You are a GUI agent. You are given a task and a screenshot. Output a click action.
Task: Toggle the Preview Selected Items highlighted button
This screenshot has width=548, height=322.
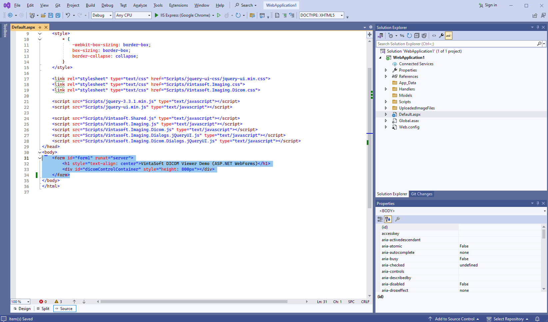pos(449,36)
